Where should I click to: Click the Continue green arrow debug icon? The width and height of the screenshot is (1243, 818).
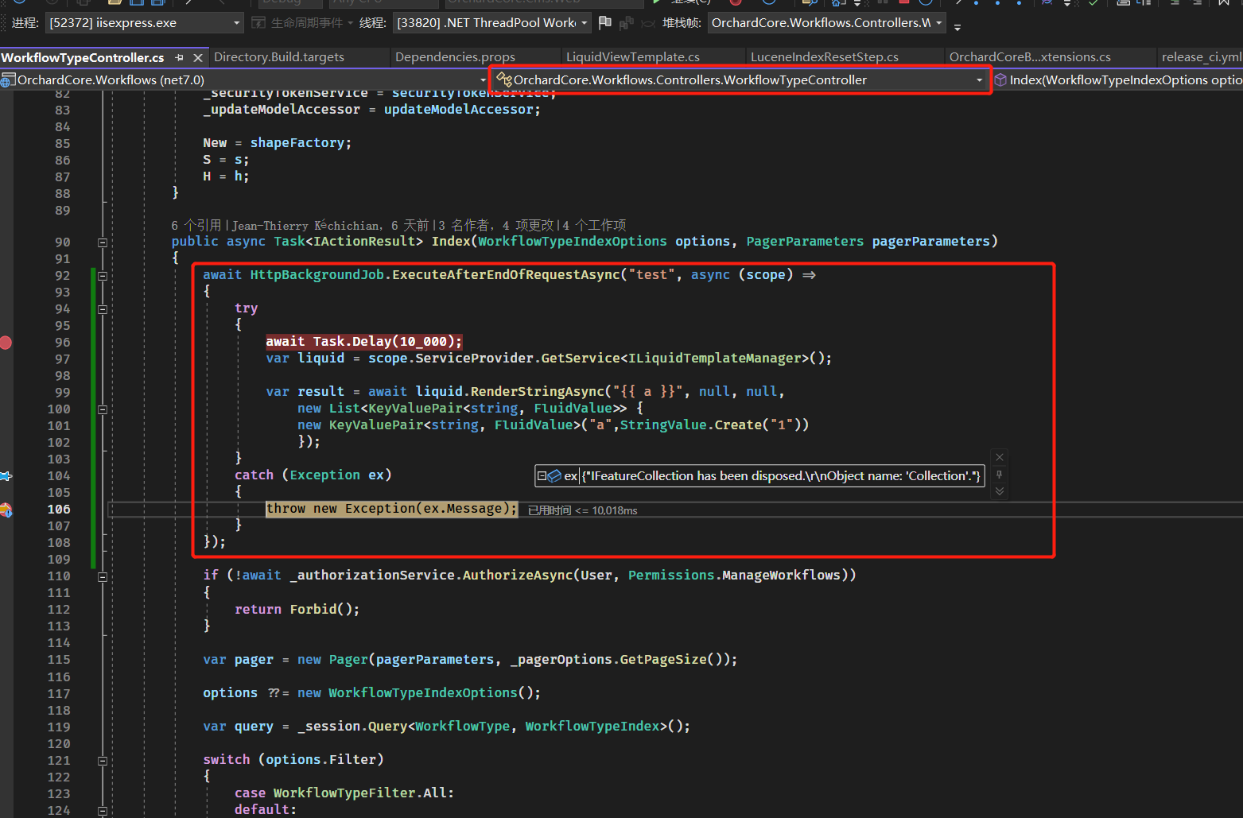[655, 3]
